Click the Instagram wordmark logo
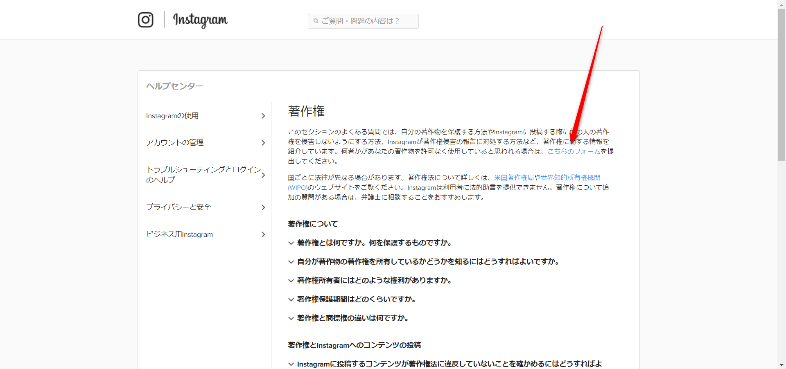 [200, 20]
